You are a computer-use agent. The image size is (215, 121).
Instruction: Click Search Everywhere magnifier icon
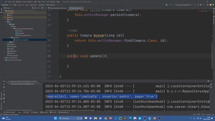(208, 5)
